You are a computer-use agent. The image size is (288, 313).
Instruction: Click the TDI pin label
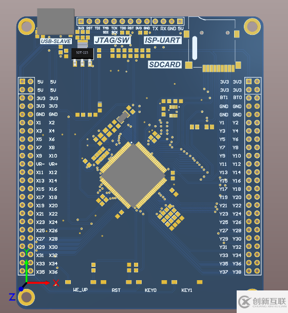[98, 28]
